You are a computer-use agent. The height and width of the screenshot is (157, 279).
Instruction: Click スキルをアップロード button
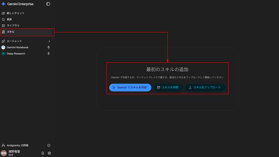tap(205, 87)
